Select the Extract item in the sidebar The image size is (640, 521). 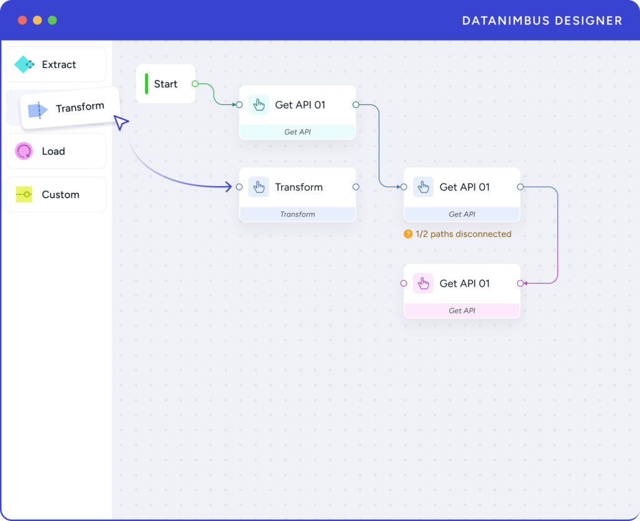[x=56, y=64]
